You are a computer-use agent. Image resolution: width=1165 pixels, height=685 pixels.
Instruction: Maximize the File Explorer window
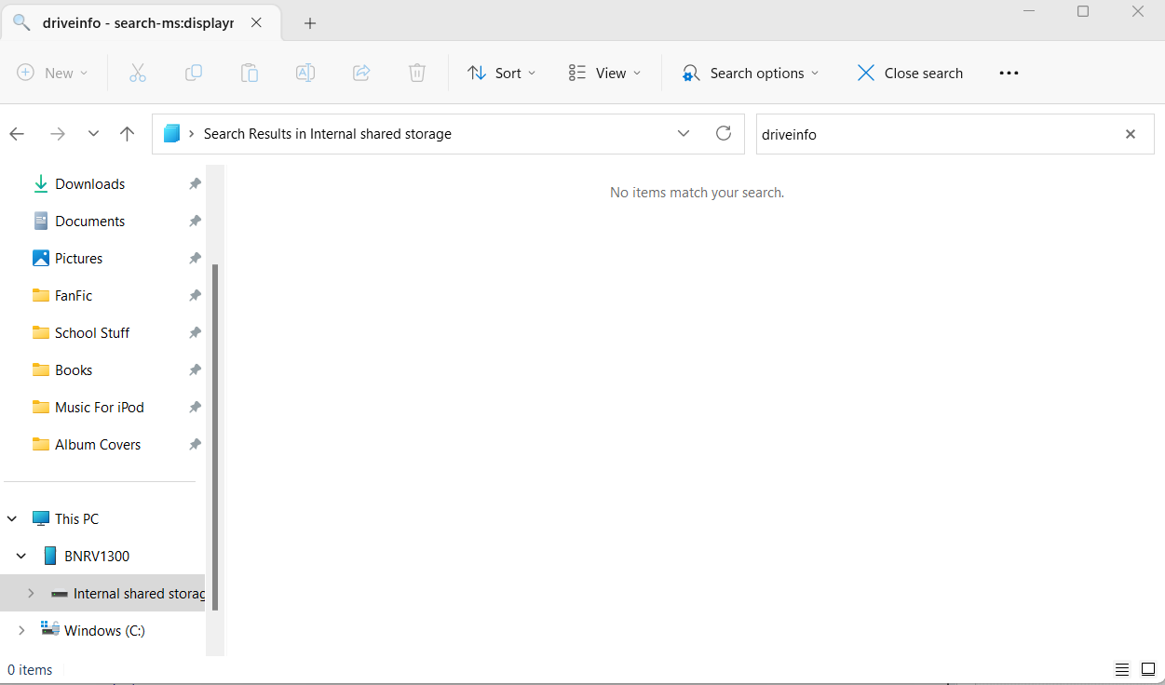pos(1083,11)
